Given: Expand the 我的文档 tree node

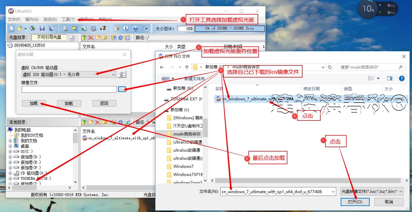Looking at the screenshot, I should click(x=10, y=141).
